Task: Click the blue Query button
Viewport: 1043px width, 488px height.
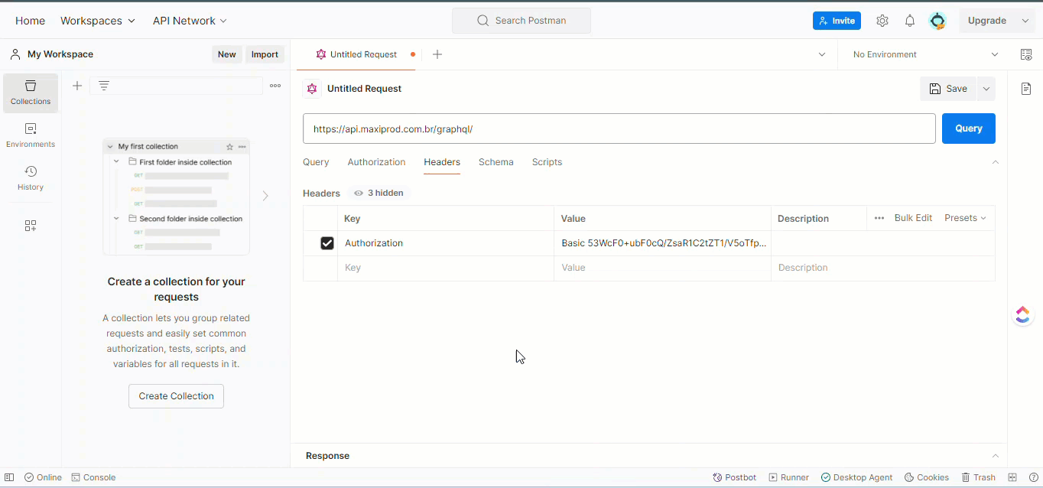Action: [x=968, y=129]
